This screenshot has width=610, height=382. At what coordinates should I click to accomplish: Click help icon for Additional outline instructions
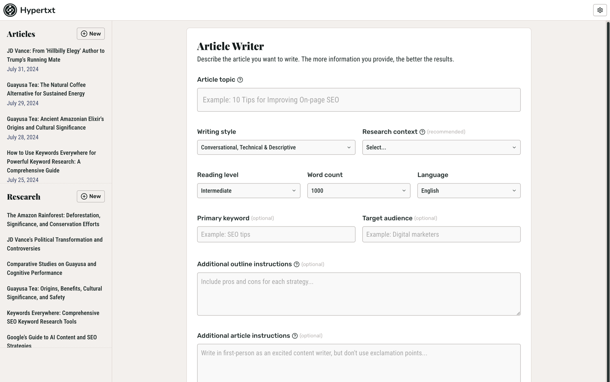tap(296, 264)
